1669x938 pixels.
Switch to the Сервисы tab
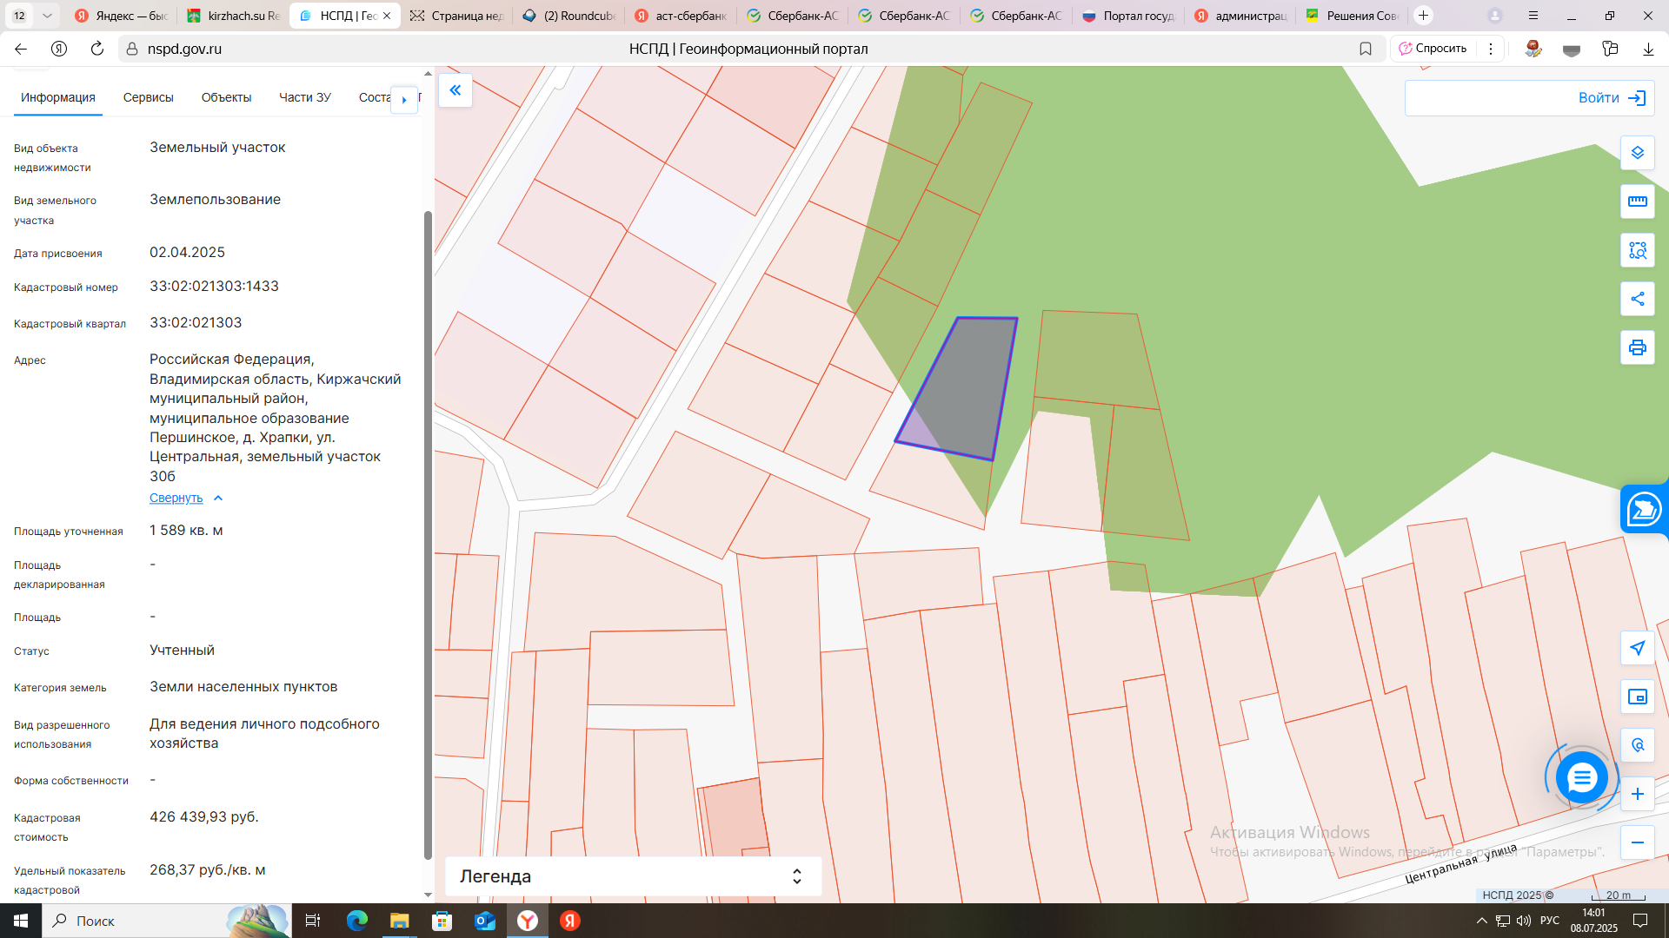tap(148, 97)
